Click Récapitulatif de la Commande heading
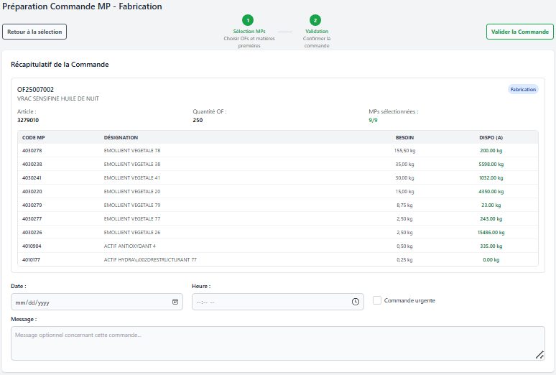 pyautogui.click(x=60, y=65)
